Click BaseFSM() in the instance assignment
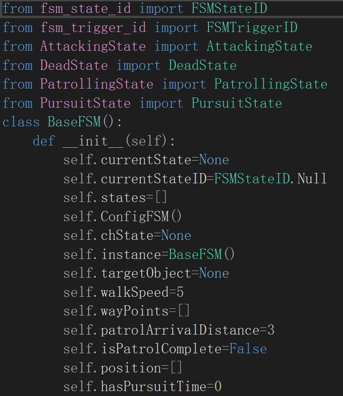This screenshot has width=343, height=396. 202,254
